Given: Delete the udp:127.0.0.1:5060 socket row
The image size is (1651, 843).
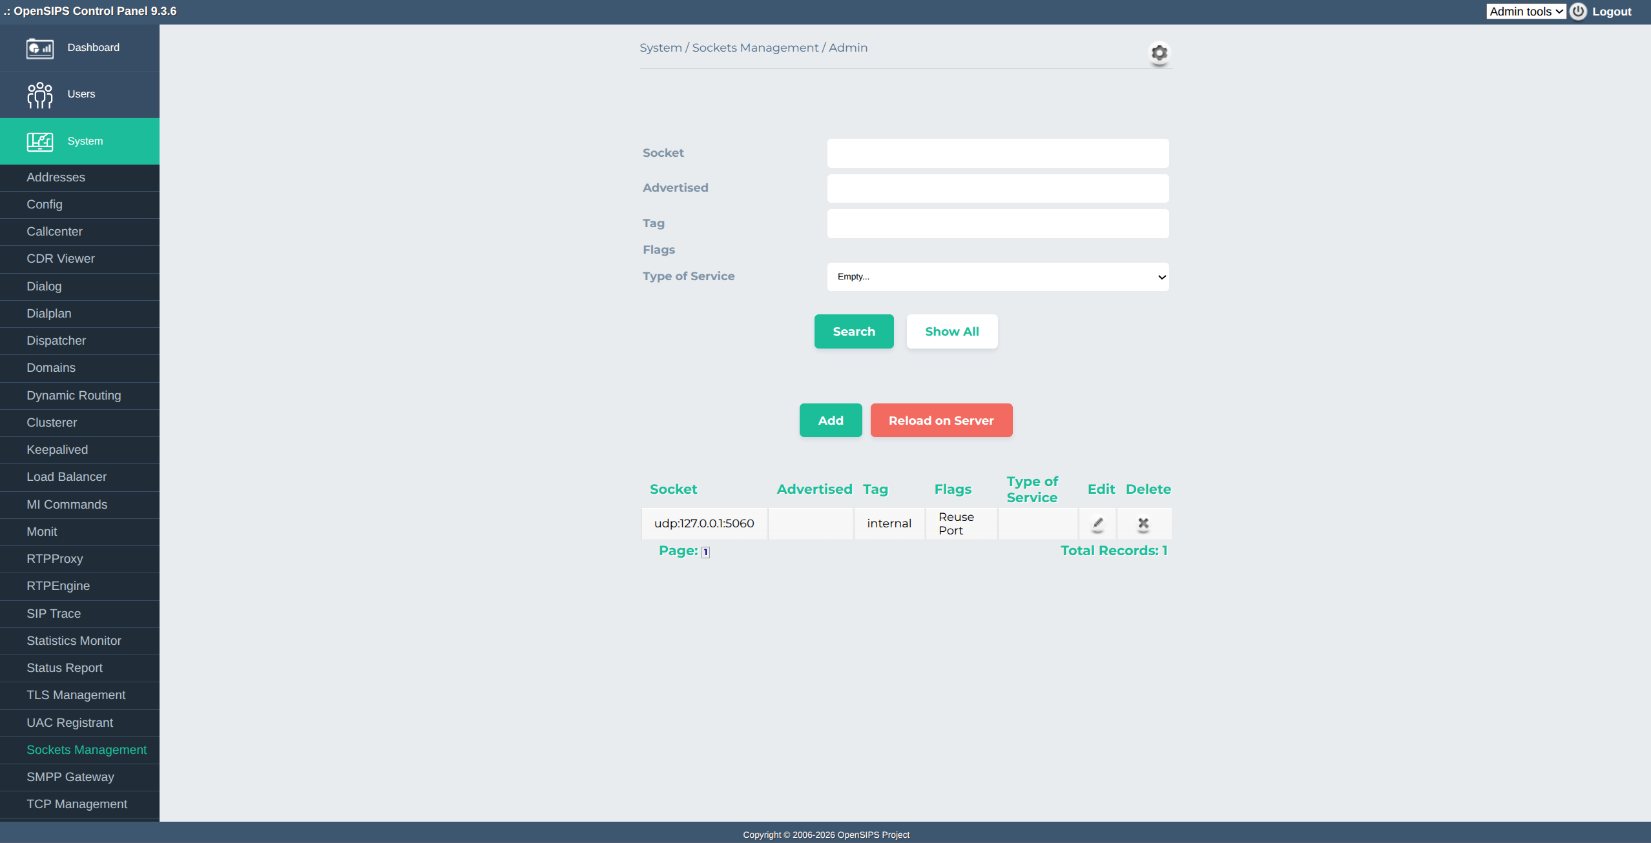Looking at the screenshot, I should (1143, 523).
